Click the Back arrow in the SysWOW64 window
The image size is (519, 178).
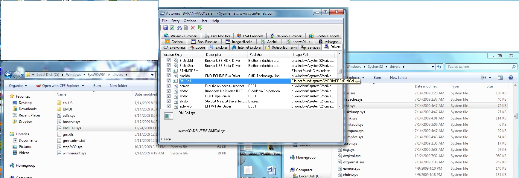[x=8, y=75]
